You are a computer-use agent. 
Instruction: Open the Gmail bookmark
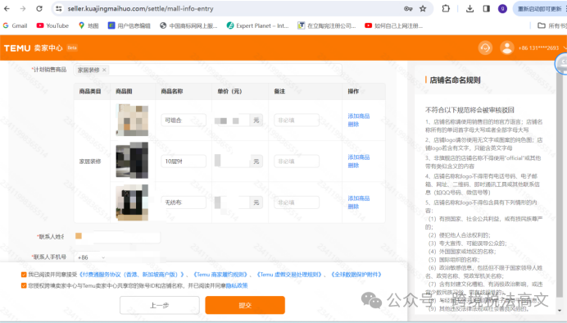click(x=16, y=25)
